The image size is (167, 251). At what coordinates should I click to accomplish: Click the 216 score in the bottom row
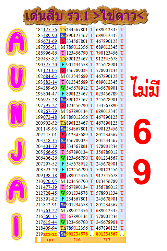point(77,240)
